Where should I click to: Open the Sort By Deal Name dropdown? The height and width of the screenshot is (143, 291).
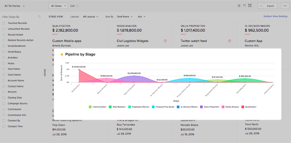click(x=125, y=17)
